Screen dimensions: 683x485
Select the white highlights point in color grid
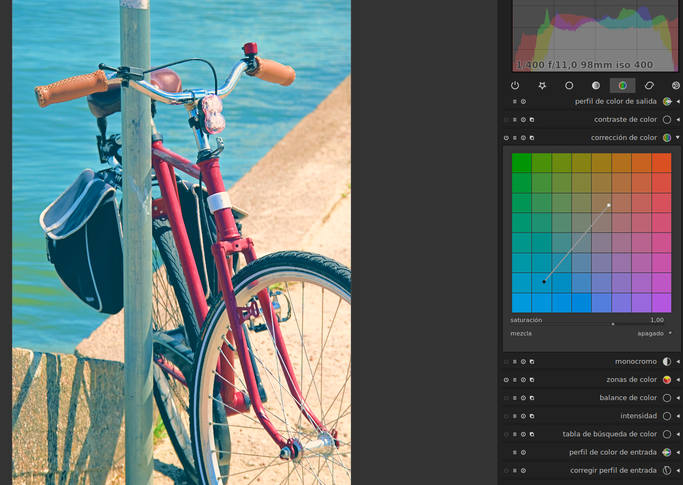click(609, 205)
